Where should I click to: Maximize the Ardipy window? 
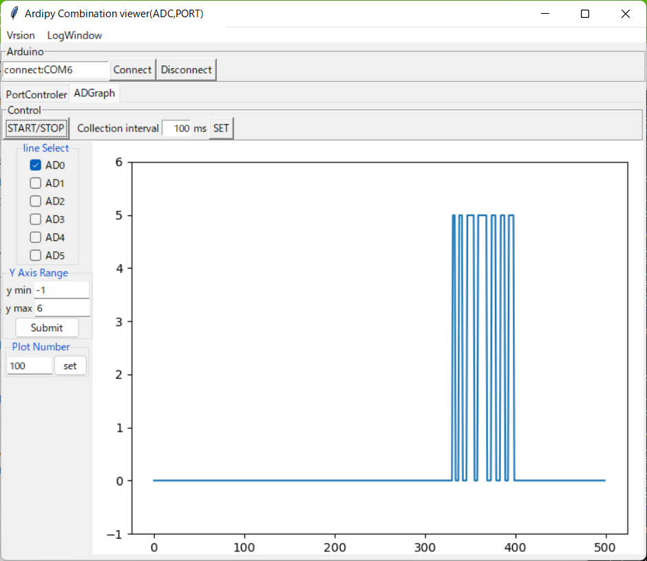pyautogui.click(x=584, y=14)
